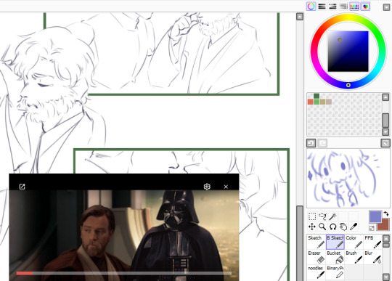Image resolution: width=392 pixels, height=281 pixels.
Task: Undo the last scratchpad stroke
Action: tap(311, 143)
